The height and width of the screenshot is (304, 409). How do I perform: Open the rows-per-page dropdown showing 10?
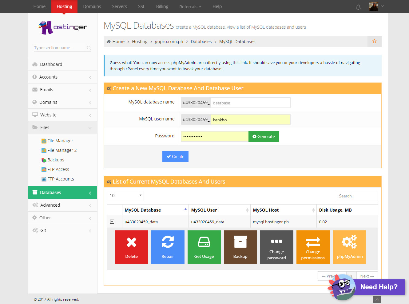point(125,196)
